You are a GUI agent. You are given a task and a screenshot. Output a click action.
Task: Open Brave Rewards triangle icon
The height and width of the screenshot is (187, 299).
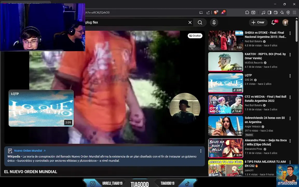point(223,12)
